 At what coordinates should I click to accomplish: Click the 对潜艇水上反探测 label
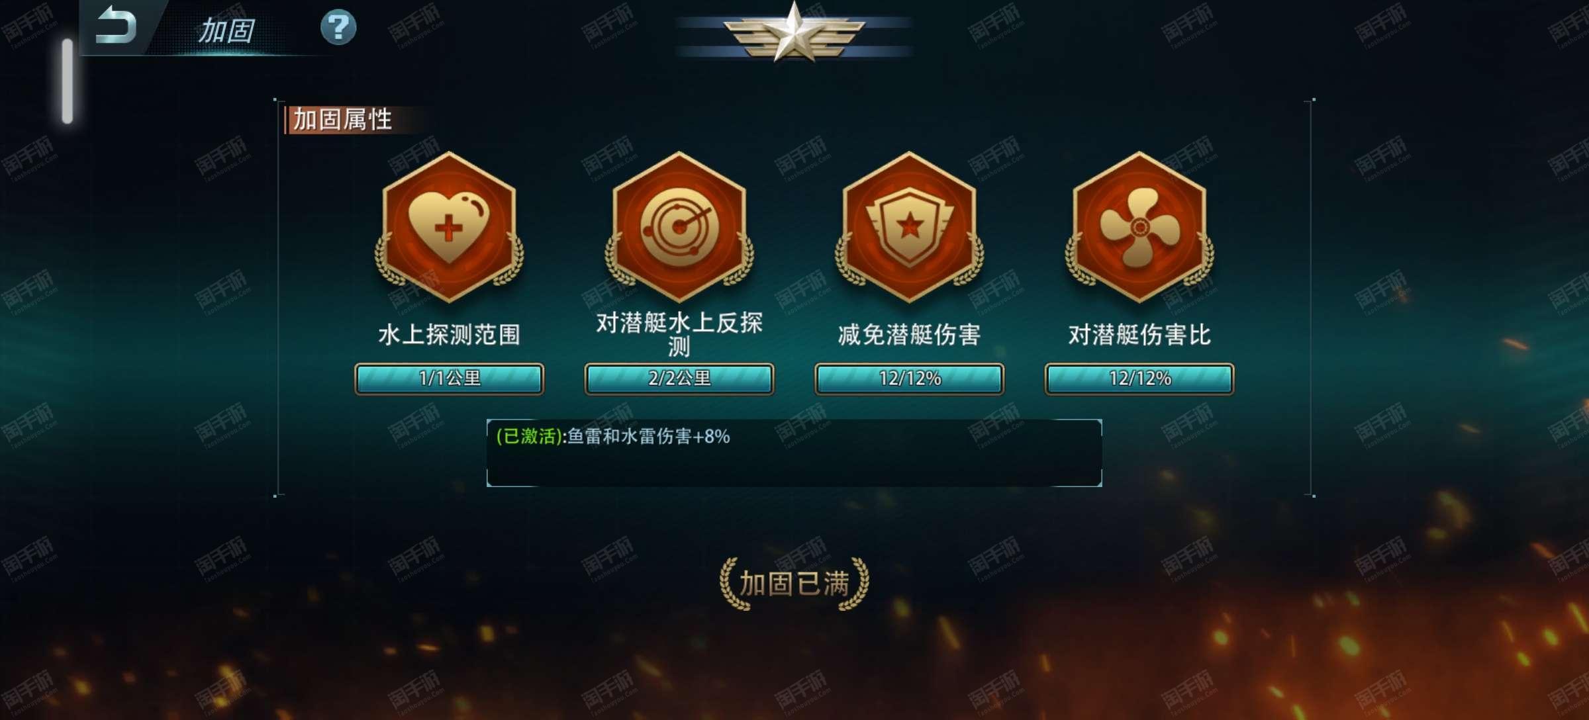[x=679, y=334]
